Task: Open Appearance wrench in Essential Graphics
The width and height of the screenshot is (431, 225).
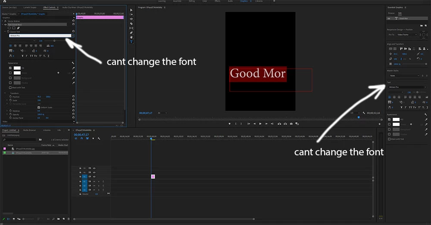Action: (x=425, y=114)
